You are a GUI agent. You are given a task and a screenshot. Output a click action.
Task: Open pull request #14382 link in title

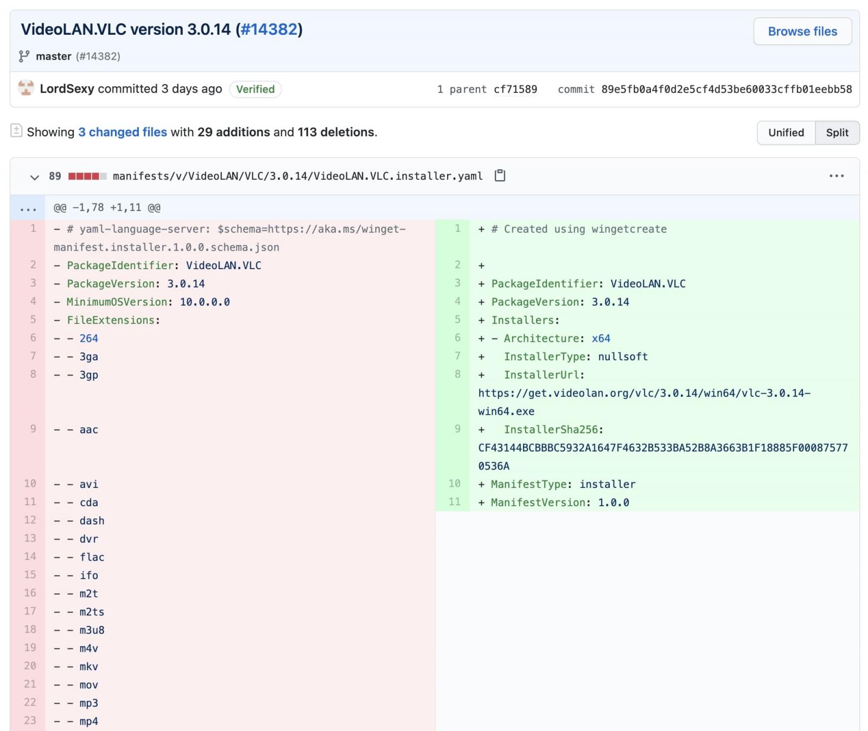click(269, 29)
